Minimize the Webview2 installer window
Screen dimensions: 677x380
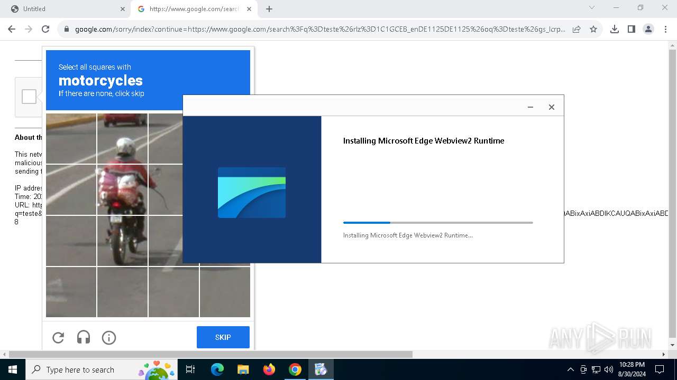(530, 107)
